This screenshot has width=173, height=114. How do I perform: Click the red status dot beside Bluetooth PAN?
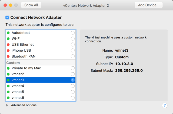coord(8,56)
